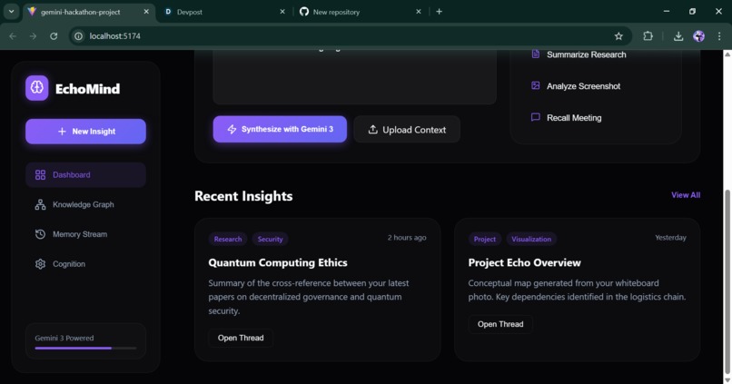The width and height of the screenshot is (732, 384).
Task: Click the EchoMind title text
Action: coord(88,89)
